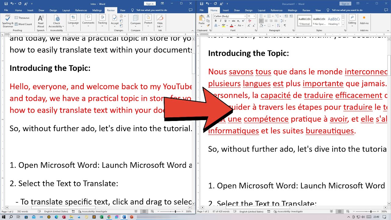The image size is (391, 220).
Task: Save the Intro document via toolbar icon
Action: pyautogui.click(x=6, y=4)
